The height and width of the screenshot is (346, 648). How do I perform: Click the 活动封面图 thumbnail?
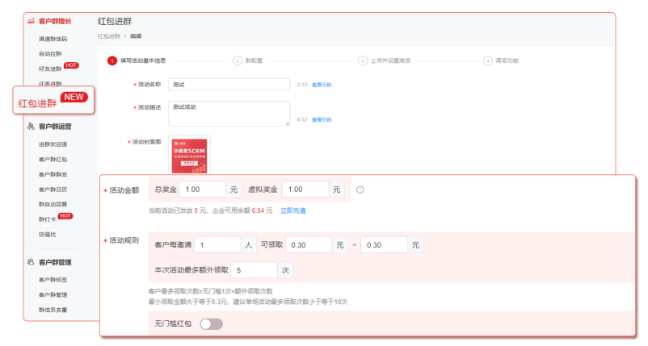[x=191, y=155]
